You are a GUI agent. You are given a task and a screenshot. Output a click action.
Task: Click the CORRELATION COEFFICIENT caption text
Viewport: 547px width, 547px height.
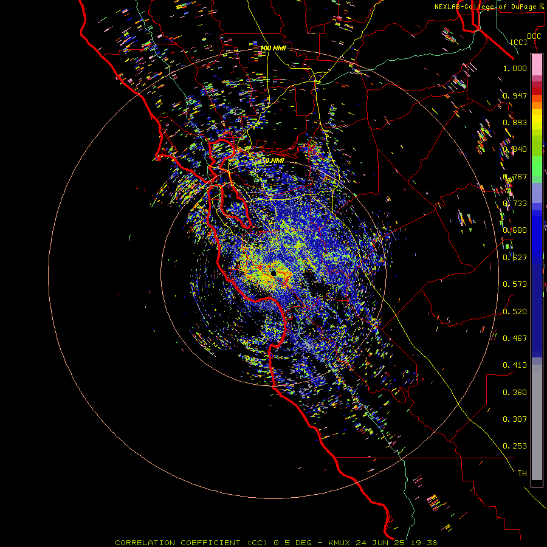177,543
